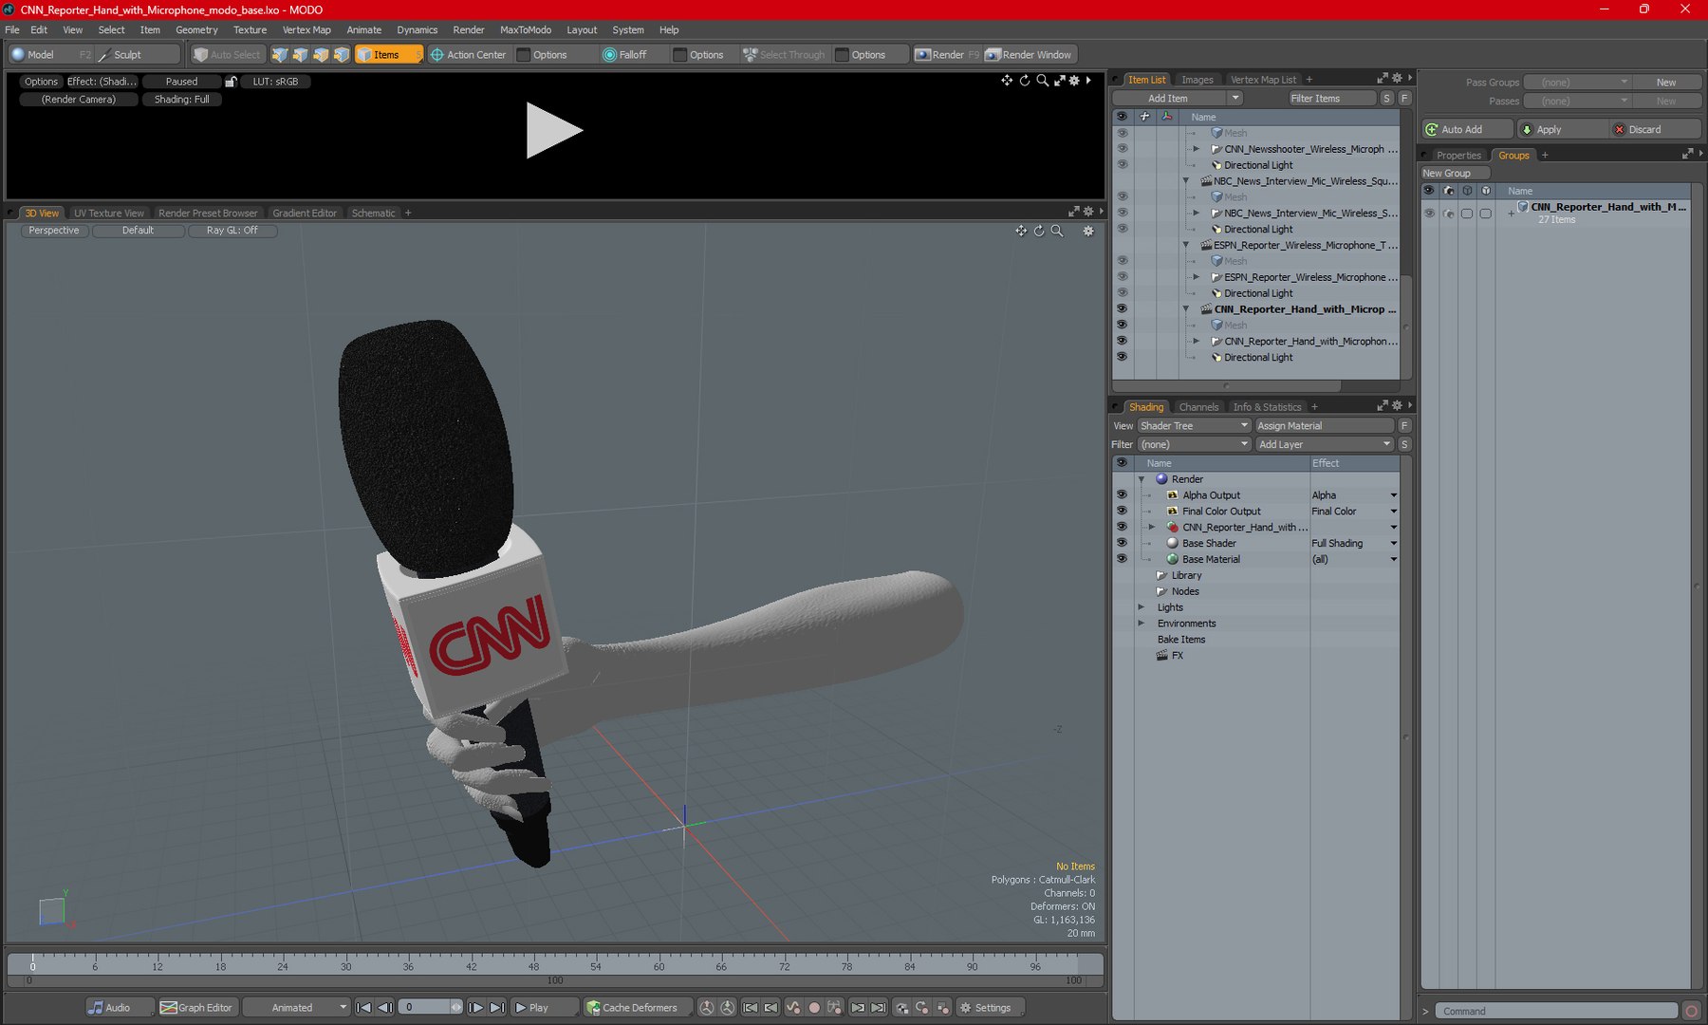Start preview render with play triangle
Viewport: 1708px width, 1025px height.
(553, 130)
